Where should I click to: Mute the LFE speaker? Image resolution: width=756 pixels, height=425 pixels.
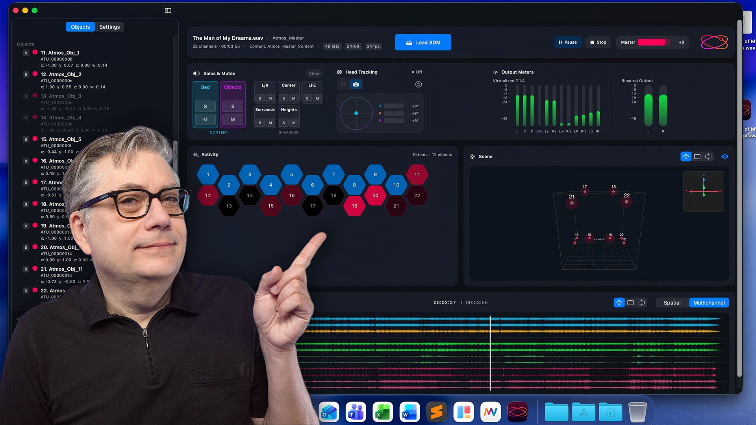pos(317,98)
